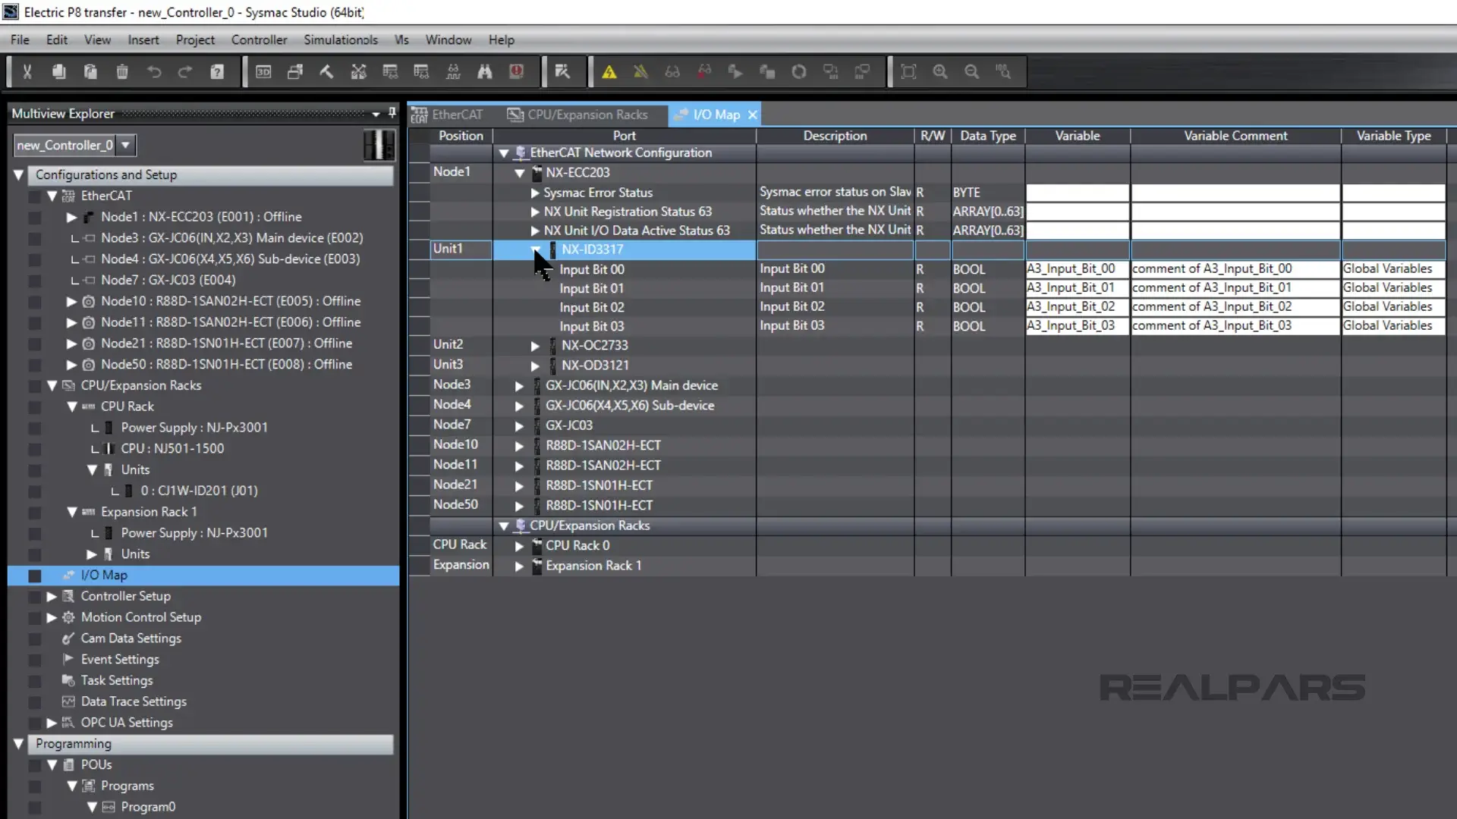Pin the Multiview Explorer panel
Screen dimensions: 1457x819
(392, 112)
